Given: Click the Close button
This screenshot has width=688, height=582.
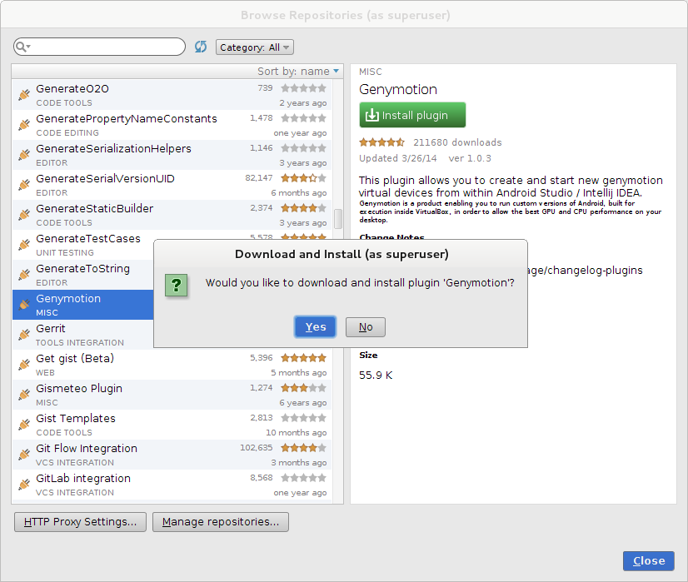Looking at the screenshot, I should pyautogui.click(x=649, y=561).
